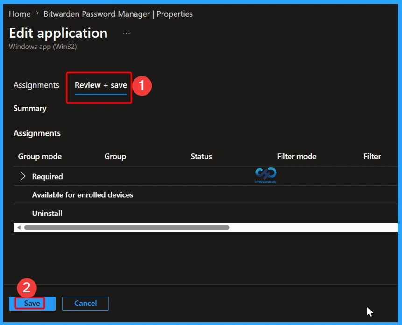Click the Edit application title

tap(58, 33)
